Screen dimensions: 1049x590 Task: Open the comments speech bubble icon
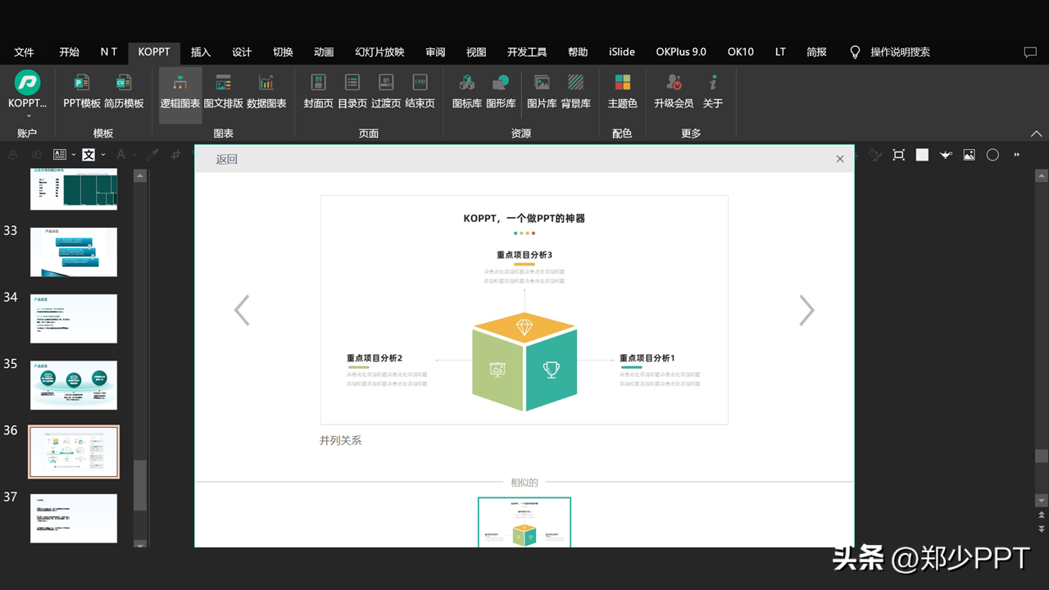point(1030,52)
